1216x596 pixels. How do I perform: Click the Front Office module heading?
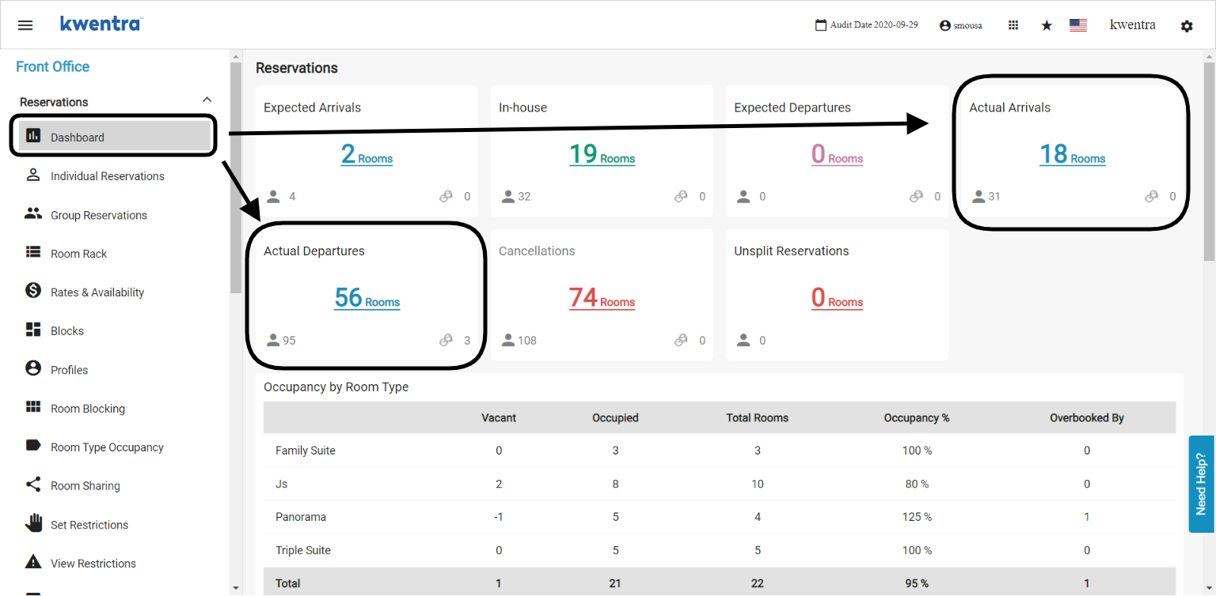coord(52,66)
